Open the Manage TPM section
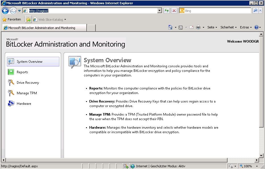 26,93
